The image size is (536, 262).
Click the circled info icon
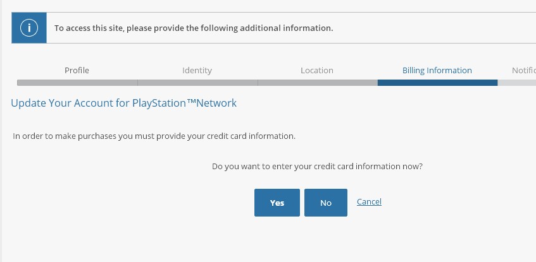pyautogui.click(x=29, y=28)
